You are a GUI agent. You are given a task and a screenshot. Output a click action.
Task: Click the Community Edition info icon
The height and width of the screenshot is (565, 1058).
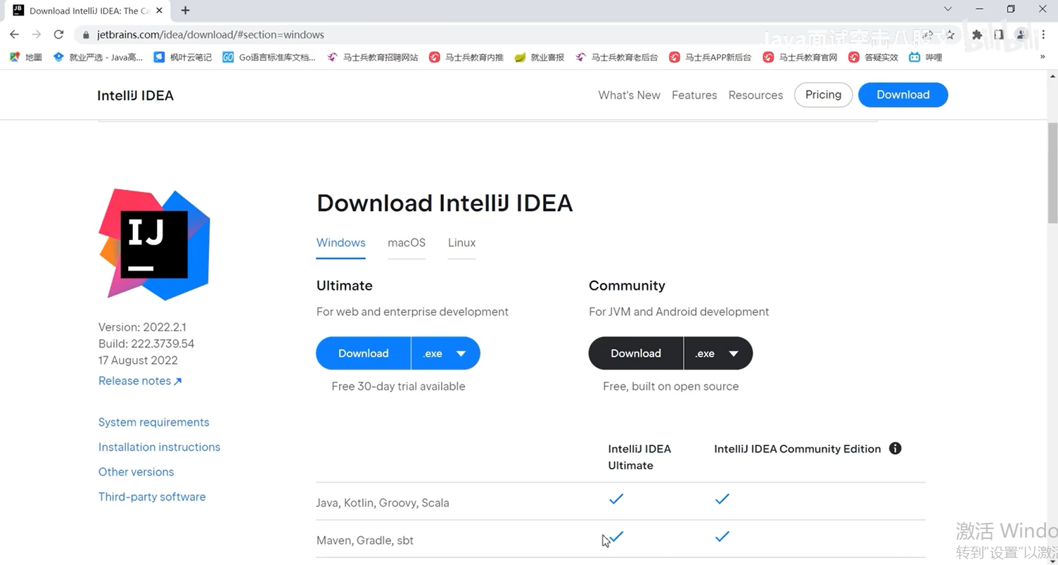click(x=896, y=448)
